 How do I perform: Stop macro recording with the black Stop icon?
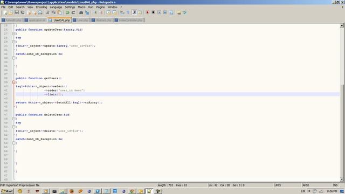pyautogui.click(x=153, y=12)
